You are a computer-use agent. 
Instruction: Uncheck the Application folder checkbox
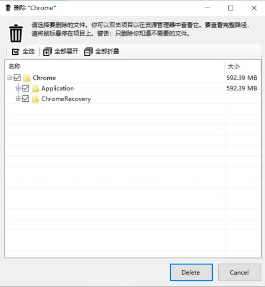tap(26, 88)
